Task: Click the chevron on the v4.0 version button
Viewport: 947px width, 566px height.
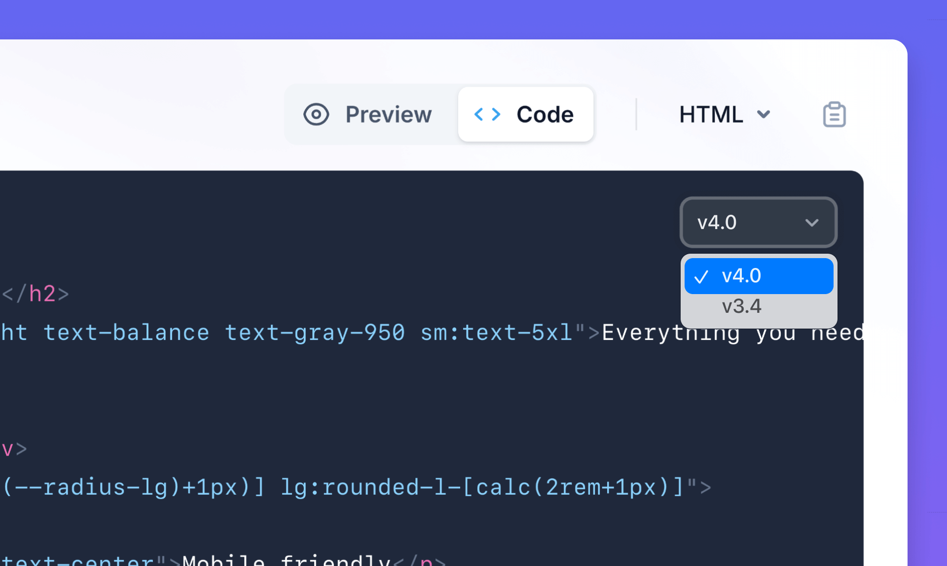Action: click(x=812, y=222)
